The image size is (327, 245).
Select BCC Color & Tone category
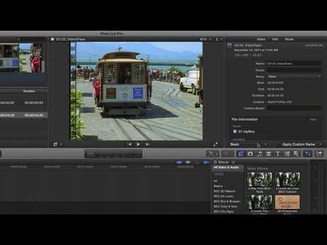pyautogui.click(x=225, y=206)
